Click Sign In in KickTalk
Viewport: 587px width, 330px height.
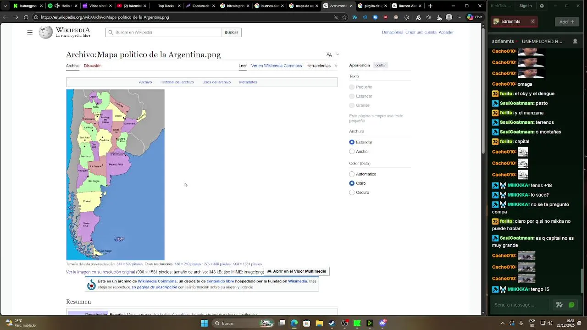tap(526, 6)
